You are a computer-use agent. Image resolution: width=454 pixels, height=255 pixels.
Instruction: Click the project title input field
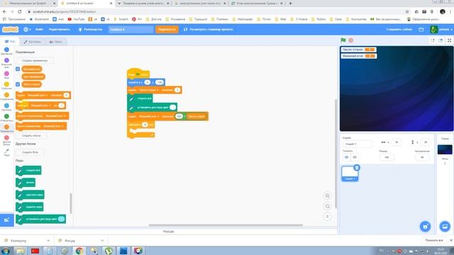(x=131, y=30)
